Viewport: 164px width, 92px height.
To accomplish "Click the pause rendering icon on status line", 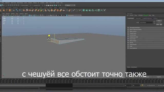I will (60, 5).
